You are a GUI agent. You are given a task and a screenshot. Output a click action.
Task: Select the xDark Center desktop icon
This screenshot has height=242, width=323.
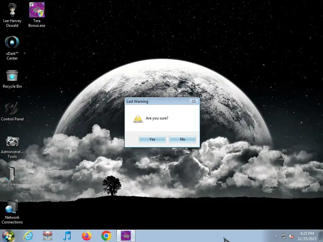pos(12,48)
